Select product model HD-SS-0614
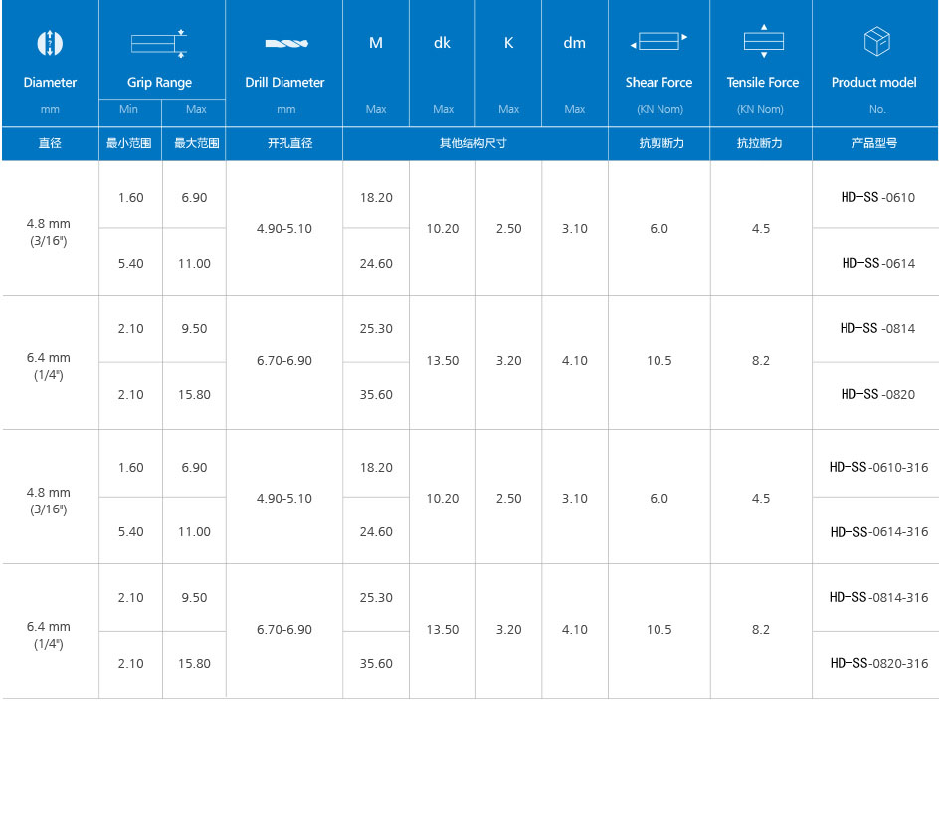 (876, 263)
